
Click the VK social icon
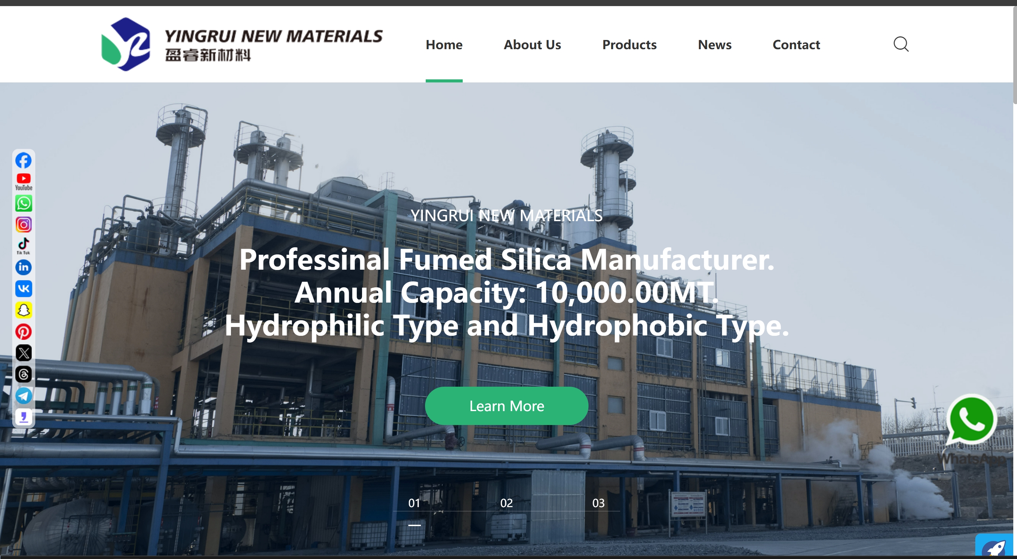[x=23, y=289]
